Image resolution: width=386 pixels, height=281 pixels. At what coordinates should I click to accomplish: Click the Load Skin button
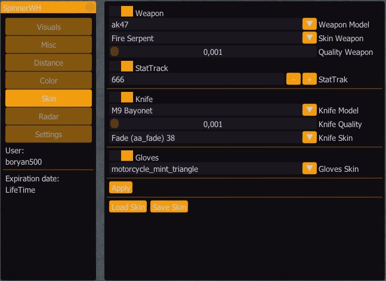(128, 206)
